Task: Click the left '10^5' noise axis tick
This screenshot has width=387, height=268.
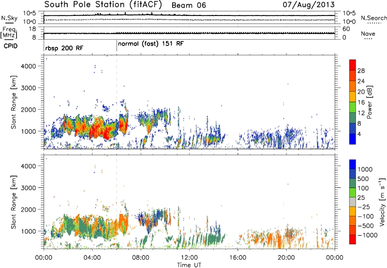Action: (30, 13)
